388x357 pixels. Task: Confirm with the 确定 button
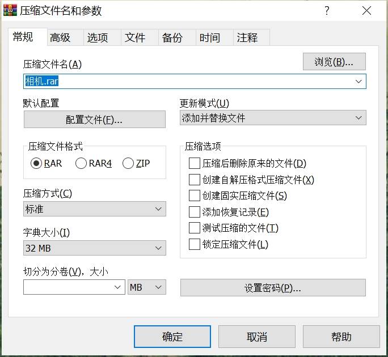pyautogui.click(x=172, y=337)
